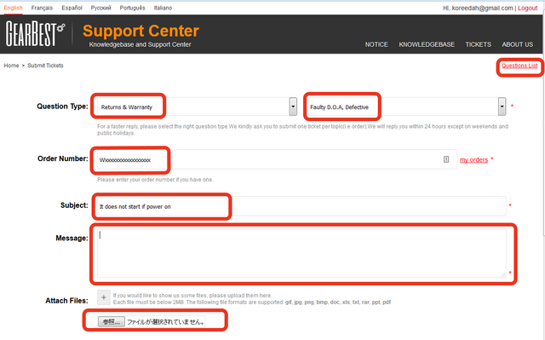Screen dimensions: 545x340
Task: Open the KNOWLEDGEBASE section
Action: click(427, 44)
